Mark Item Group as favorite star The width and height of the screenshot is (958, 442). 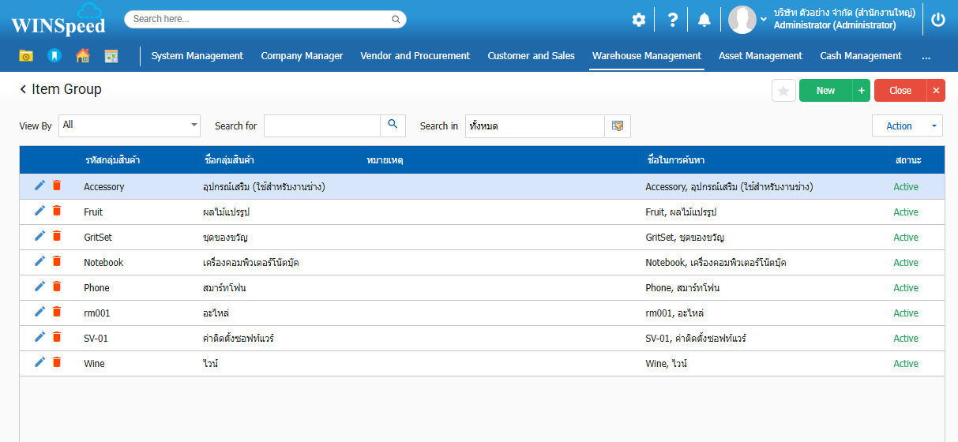tap(783, 91)
